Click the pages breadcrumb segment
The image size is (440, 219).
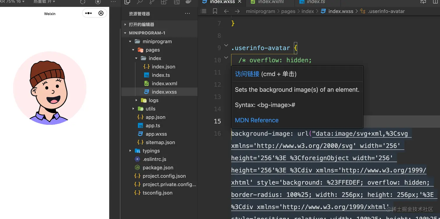pos(288,11)
